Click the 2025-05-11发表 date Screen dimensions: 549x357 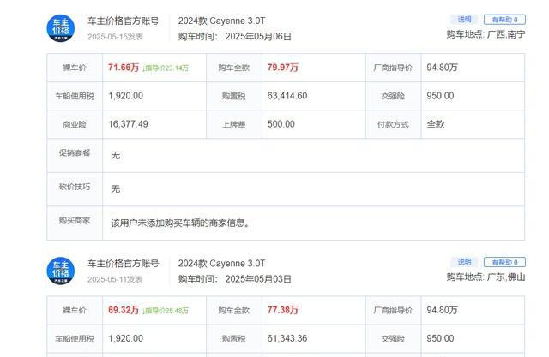coord(115,279)
